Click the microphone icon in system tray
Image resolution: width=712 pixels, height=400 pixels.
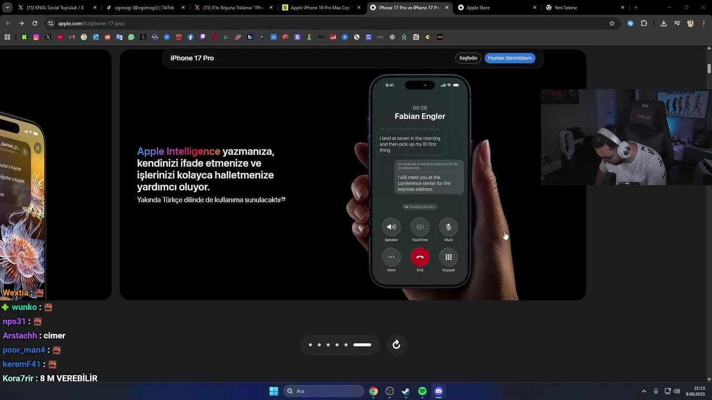point(656,391)
